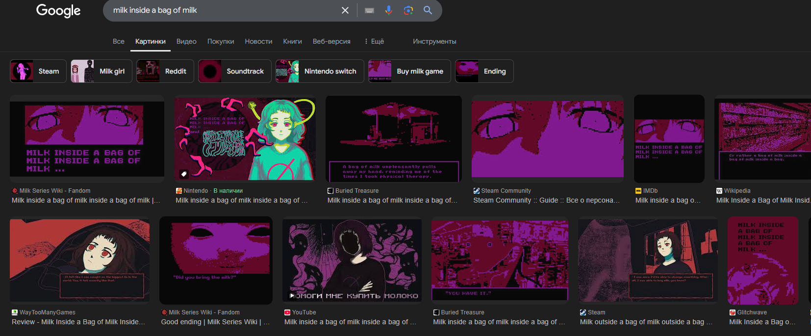Image resolution: width=811 pixels, height=336 pixels.
Task: Clear the search query with X icon
Action: click(x=345, y=10)
